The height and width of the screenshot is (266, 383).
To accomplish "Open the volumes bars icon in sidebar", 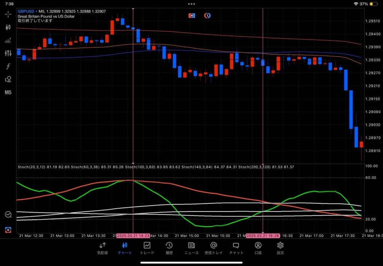I will coord(8,40).
